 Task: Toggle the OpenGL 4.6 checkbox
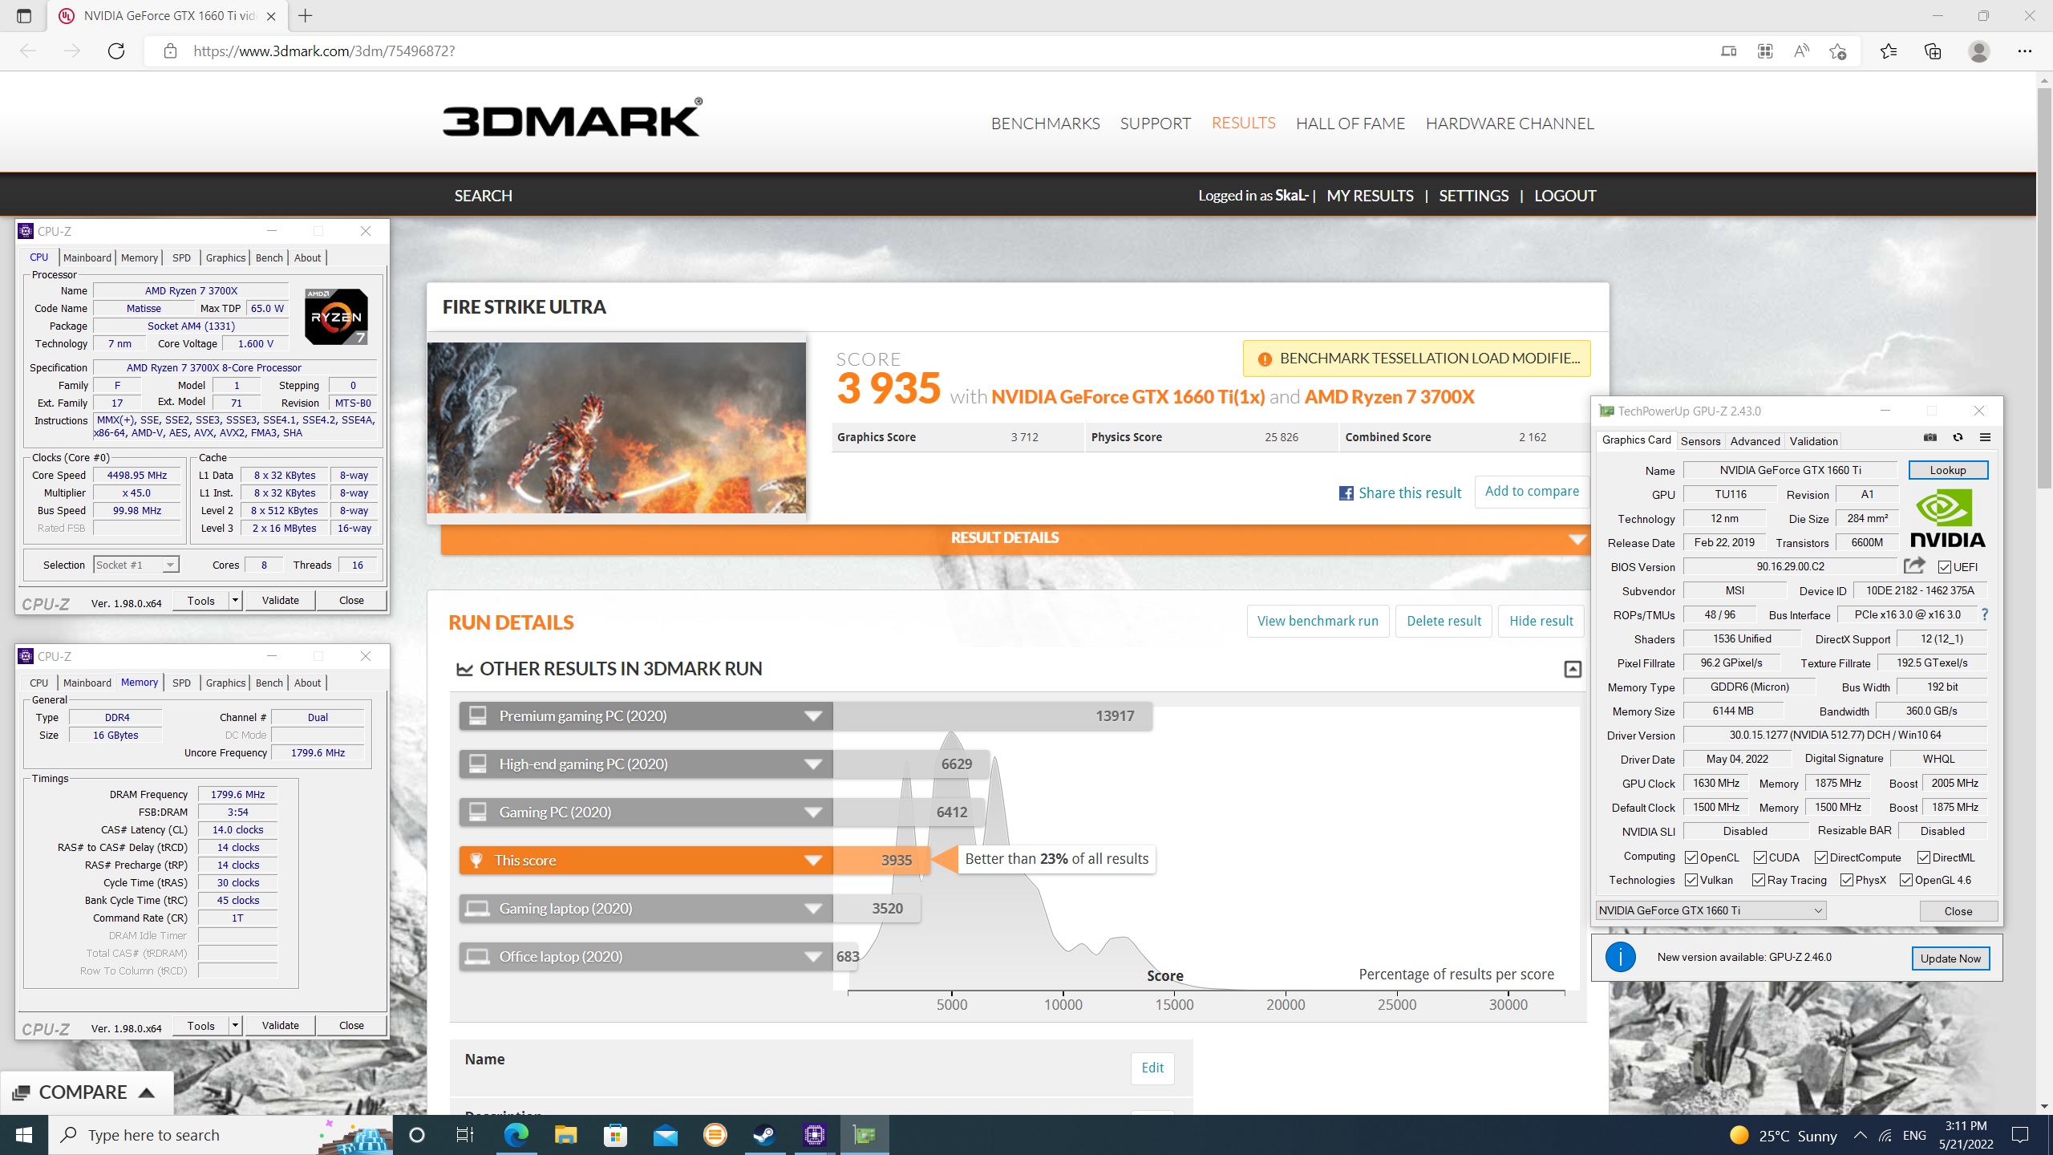(1906, 880)
